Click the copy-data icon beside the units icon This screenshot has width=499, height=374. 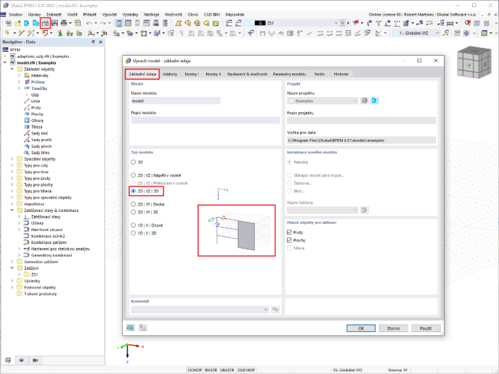click(143, 328)
